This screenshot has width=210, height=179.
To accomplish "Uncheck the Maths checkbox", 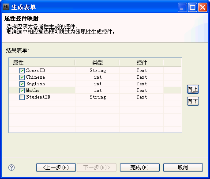I will pyautogui.click(x=22, y=91).
